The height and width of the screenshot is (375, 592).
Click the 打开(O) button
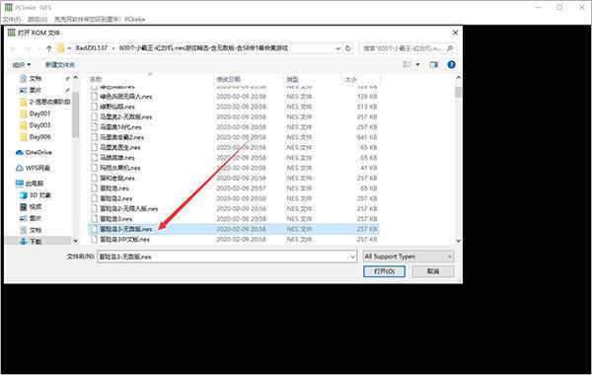(x=384, y=271)
